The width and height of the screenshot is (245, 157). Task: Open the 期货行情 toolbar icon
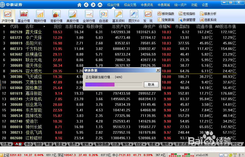(40, 16)
